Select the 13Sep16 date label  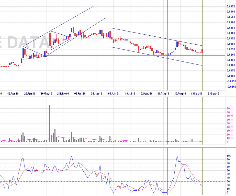click(x=197, y=94)
